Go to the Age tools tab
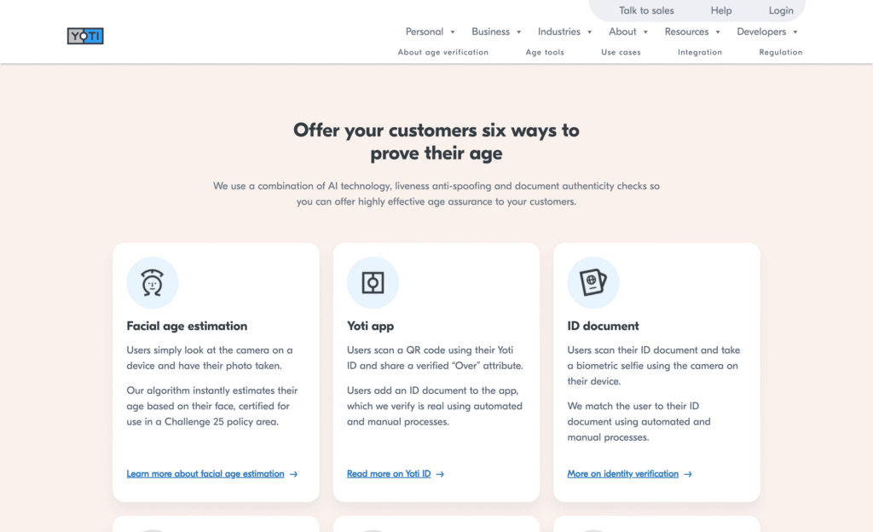 (545, 52)
